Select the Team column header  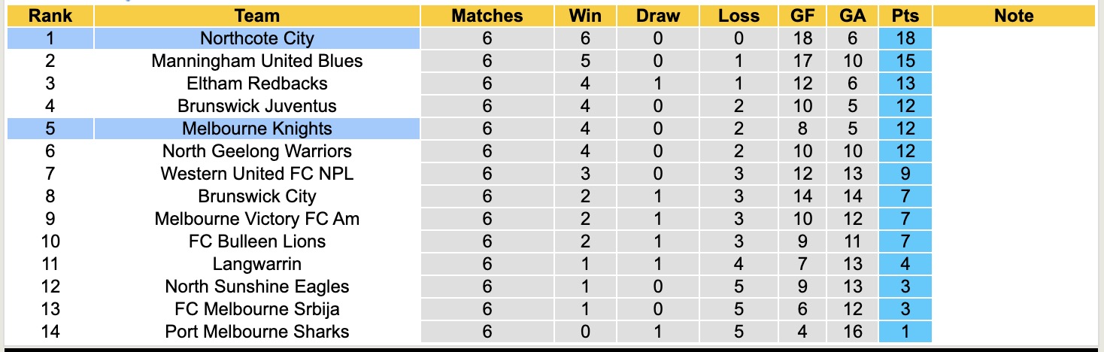tap(257, 16)
